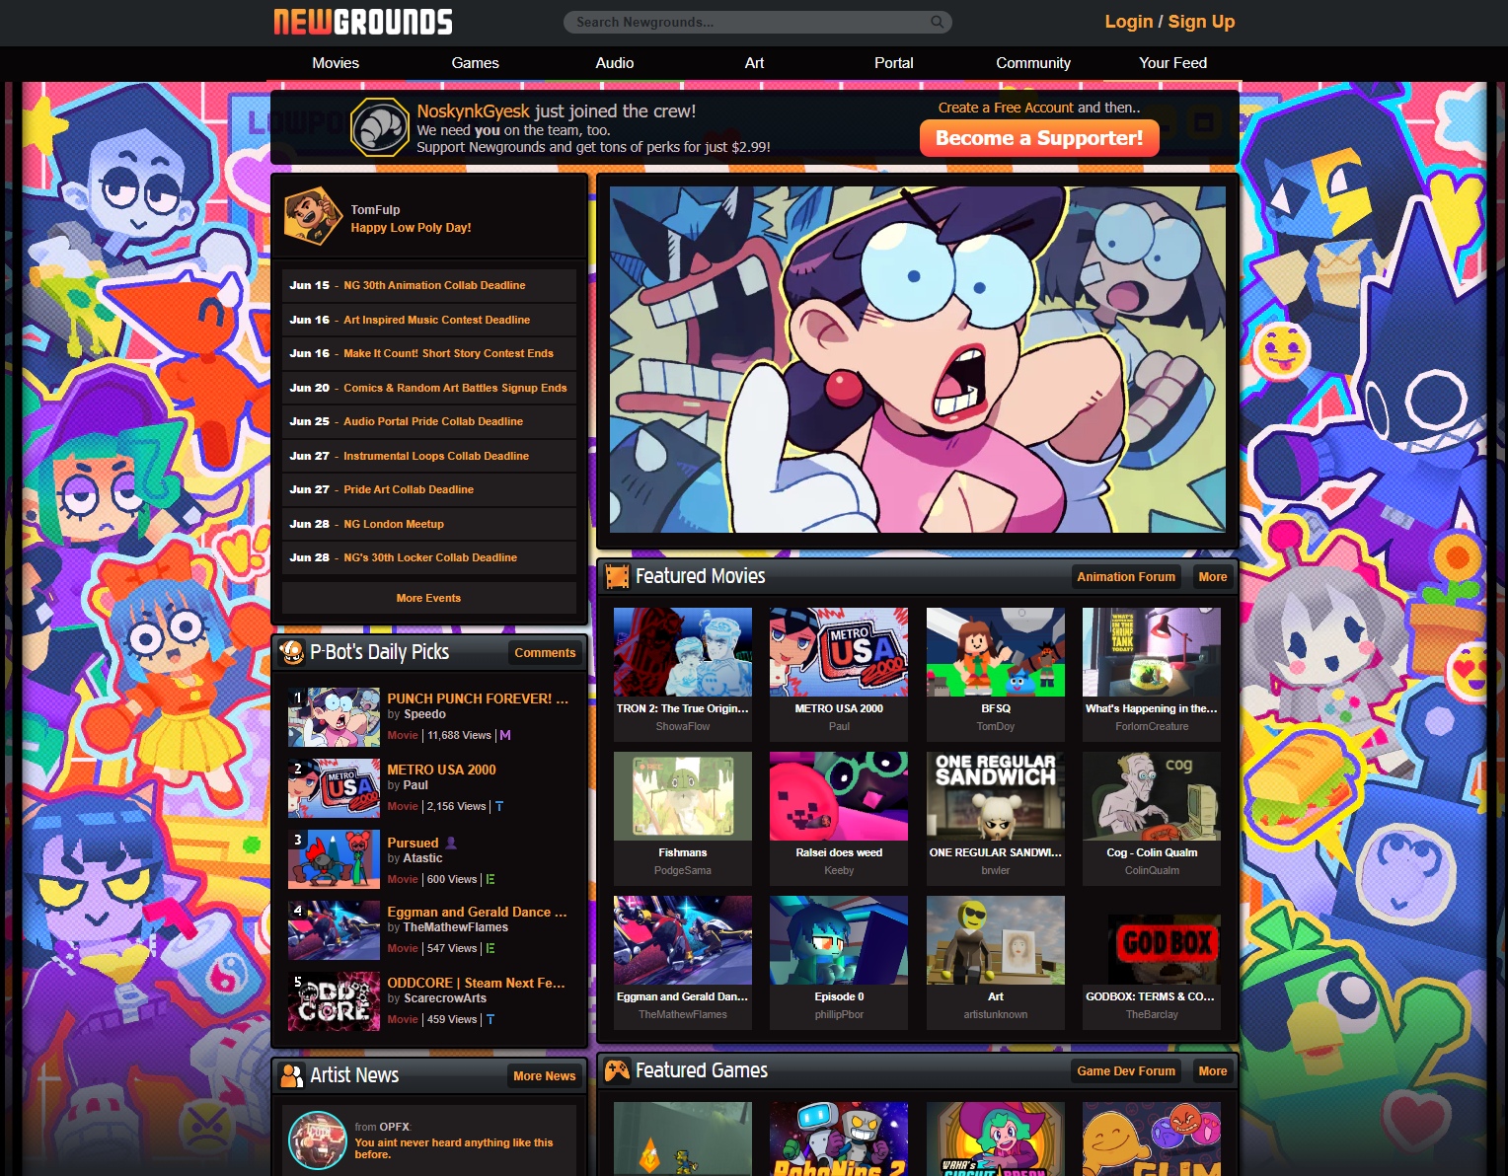Click the Featured Movies film icon

click(x=618, y=576)
